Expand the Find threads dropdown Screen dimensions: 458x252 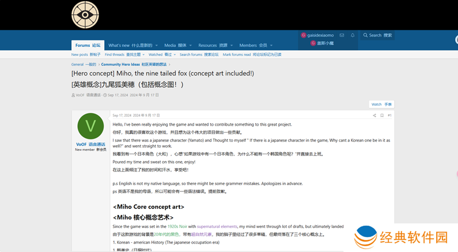coord(143,55)
